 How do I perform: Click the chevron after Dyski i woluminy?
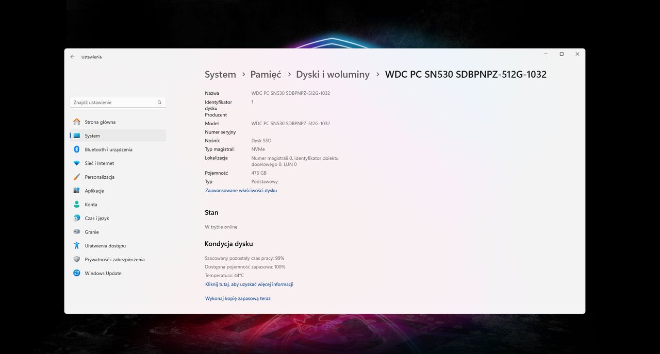[x=377, y=75]
